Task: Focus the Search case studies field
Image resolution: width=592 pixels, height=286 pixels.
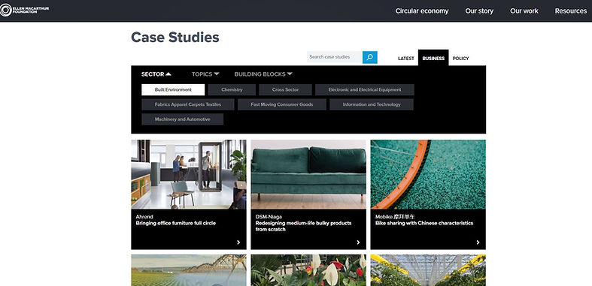Action: coord(335,57)
